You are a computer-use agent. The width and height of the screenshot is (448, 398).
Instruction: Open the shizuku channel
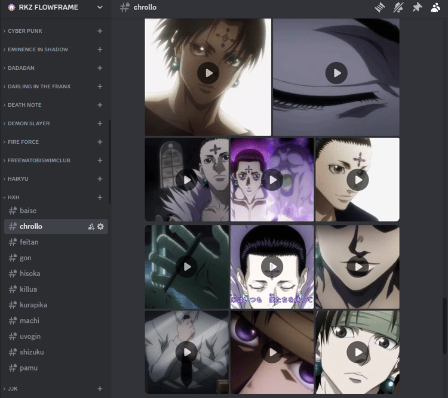pyautogui.click(x=56, y=352)
